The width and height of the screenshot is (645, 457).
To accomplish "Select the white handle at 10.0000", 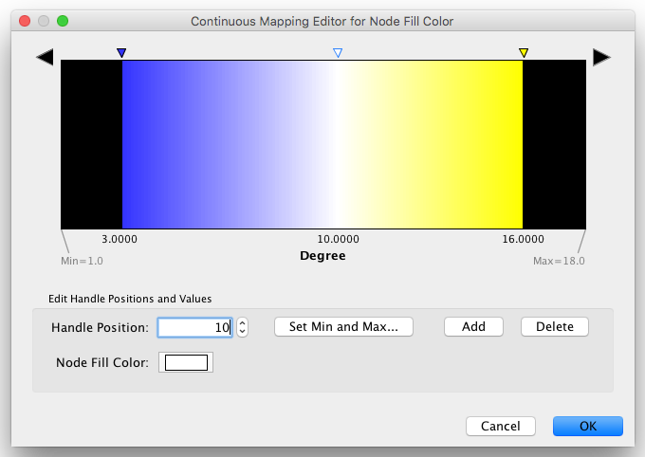I will tap(338, 53).
